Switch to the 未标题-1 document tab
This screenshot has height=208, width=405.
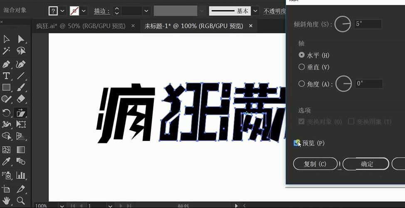193,26
